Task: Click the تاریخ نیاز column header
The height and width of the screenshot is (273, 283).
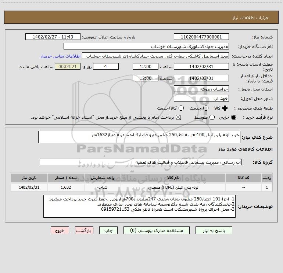Action: (29, 178)
